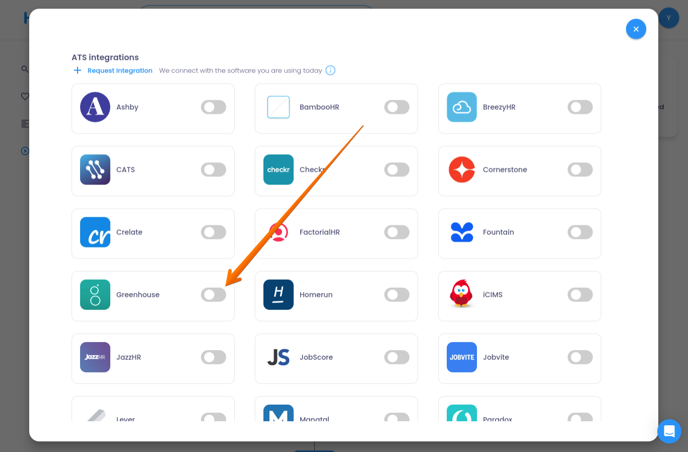Close the ATS integrations dialog
688x452 pixels.
[636, 29]
